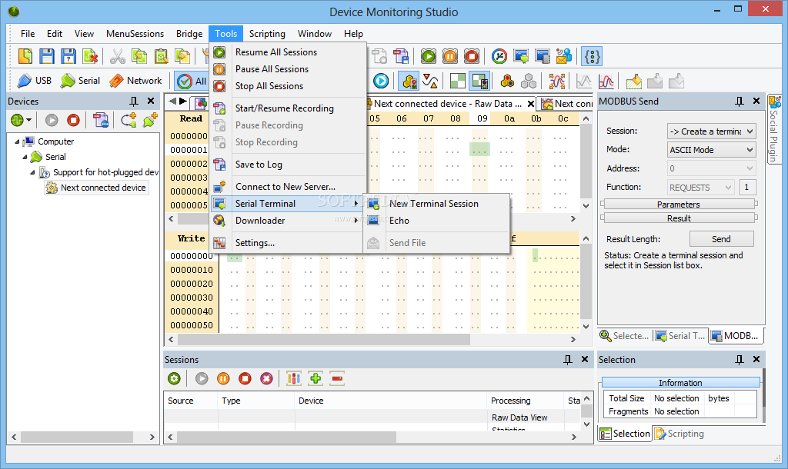Expand the Downloader submenu
788x469 pixels.
287,221
